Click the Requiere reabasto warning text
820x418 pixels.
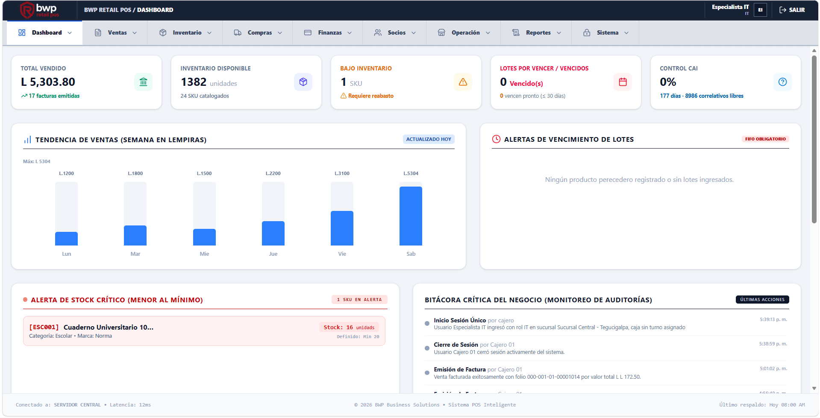(x=371, y=96)
